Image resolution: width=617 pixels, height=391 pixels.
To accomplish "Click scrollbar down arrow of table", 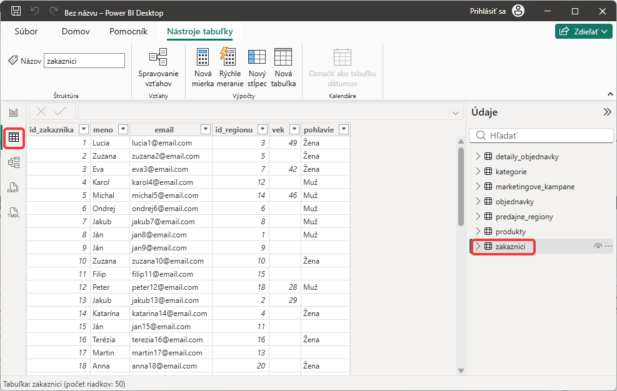I will (461, 370).
